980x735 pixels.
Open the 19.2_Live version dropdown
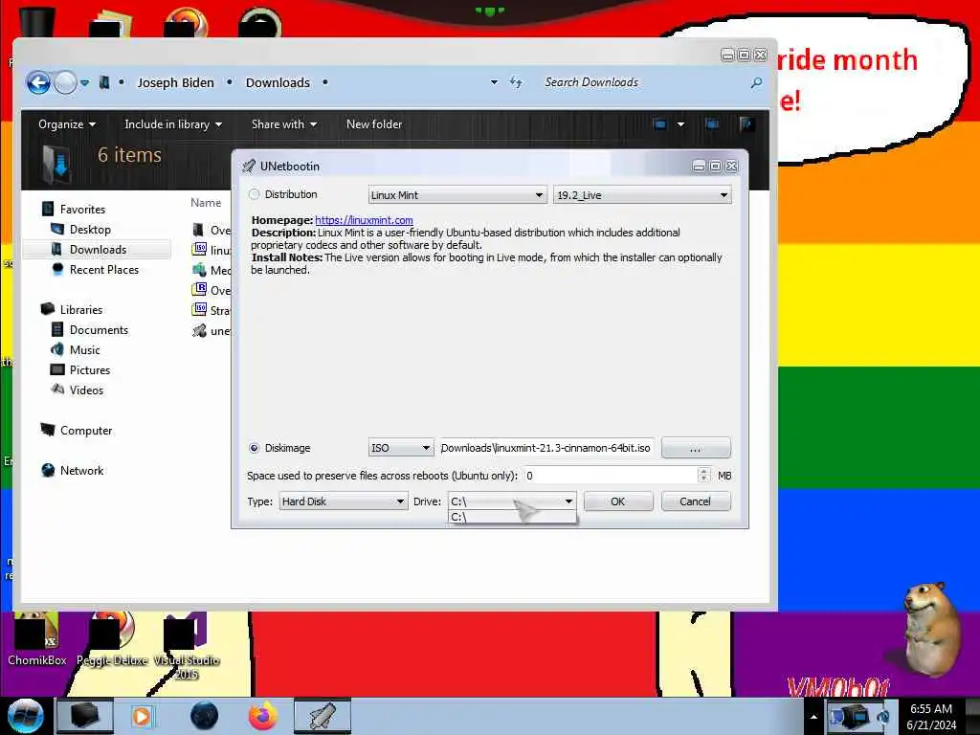click(642, 195)
